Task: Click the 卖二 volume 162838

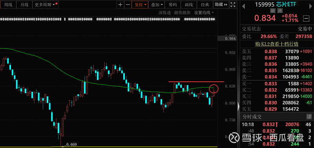Action: [x=291, y=70]
